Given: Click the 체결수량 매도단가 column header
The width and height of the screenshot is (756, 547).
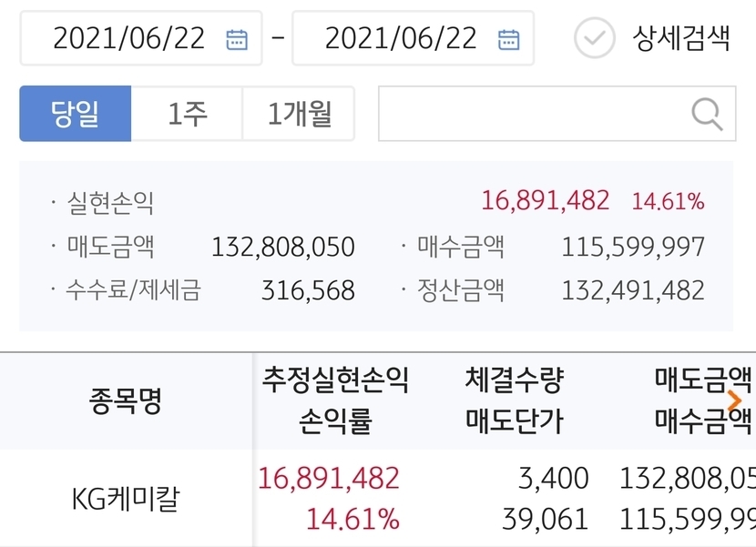Looking at the screenshot, I should point(514,401).
